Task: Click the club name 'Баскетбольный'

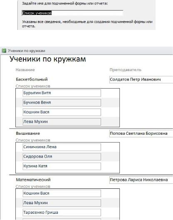Action: coord(32,79)
